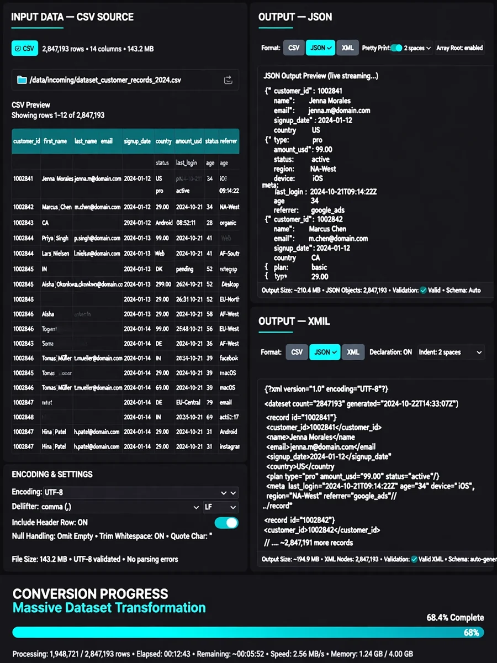The image size is (497, 663).
Task: Click the 'Array Root: enabled' button
Action: pos(460,48)
